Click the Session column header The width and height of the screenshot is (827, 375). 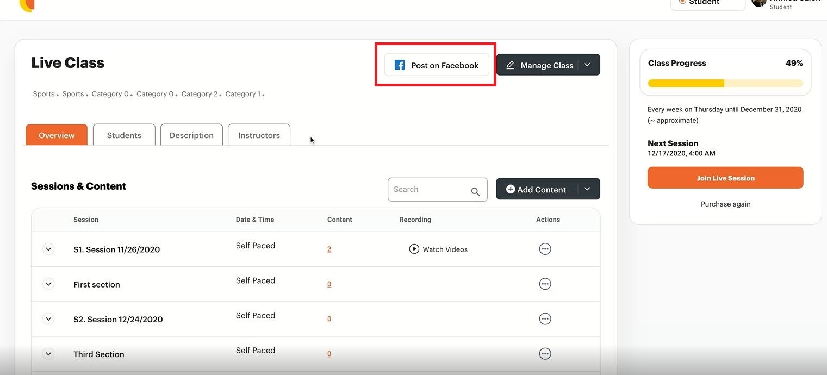[x=86, y=220]
